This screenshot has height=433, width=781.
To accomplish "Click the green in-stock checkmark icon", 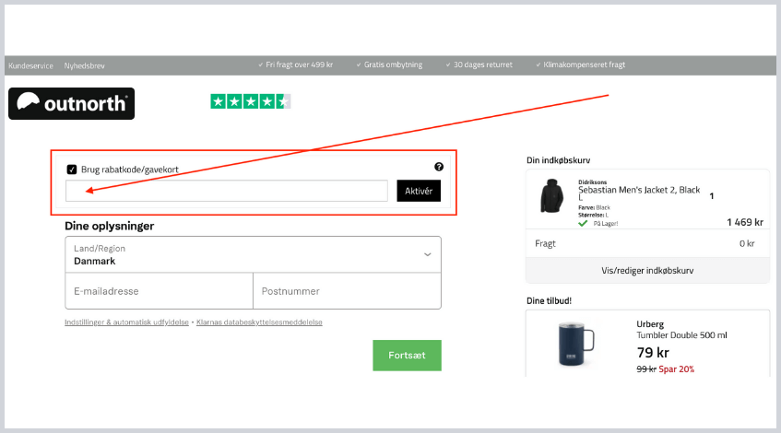I will click(583, 223).
